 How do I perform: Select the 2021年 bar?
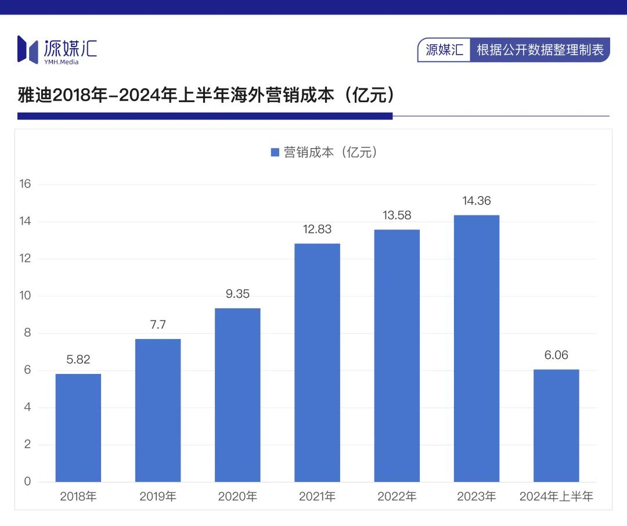317,362
